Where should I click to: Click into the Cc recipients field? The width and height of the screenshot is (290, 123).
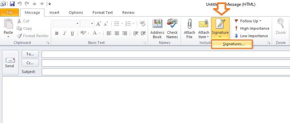click(166, 63)
